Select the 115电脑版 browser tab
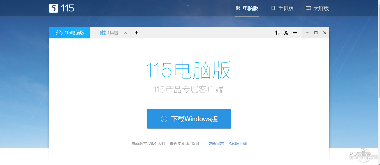 (x=69, y=33)
